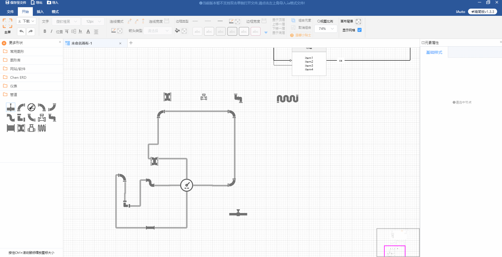Click the fullscreen (全屏) icon
This screenshot has width=502, height=257.
click(7, 23)
